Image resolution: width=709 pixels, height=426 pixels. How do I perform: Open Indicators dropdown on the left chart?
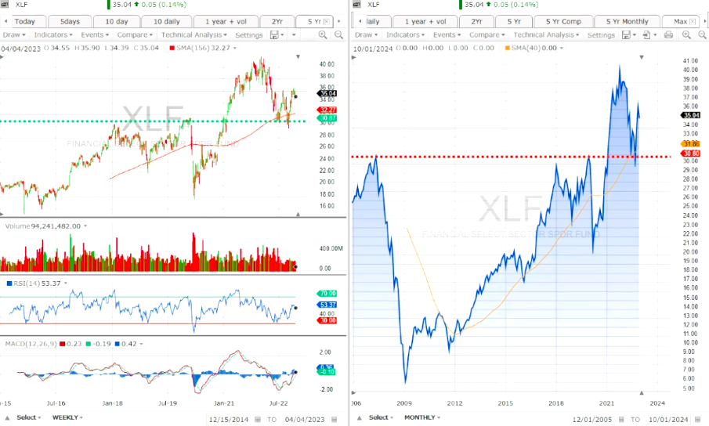53,34
